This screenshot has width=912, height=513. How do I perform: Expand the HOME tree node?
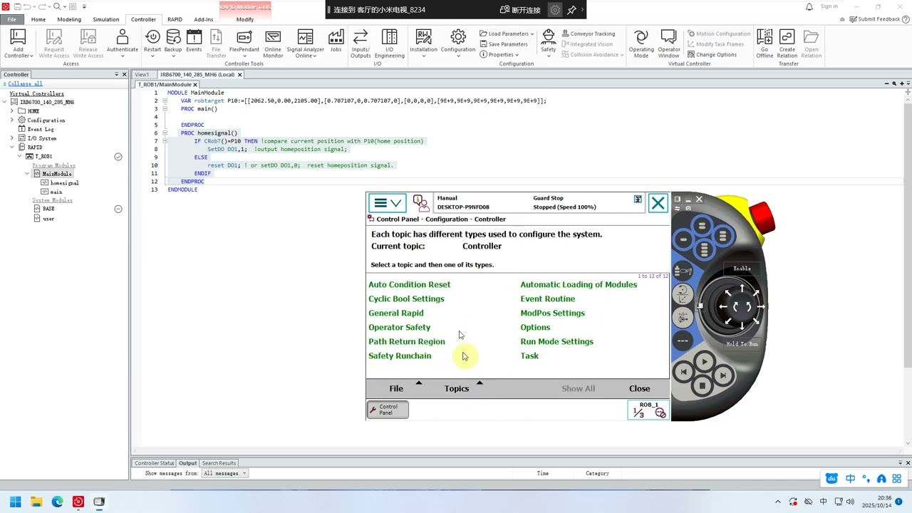click(12, 111)
